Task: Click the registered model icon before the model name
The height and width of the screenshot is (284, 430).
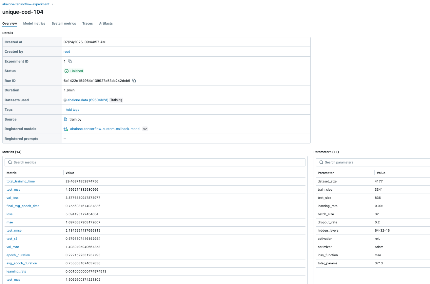Action: (66, 129)
